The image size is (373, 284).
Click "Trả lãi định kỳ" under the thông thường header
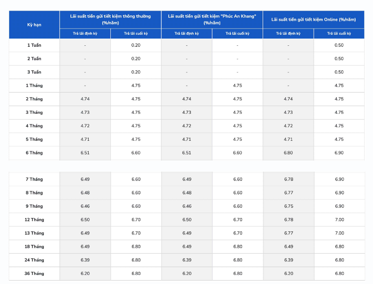(x=85, y=34)
